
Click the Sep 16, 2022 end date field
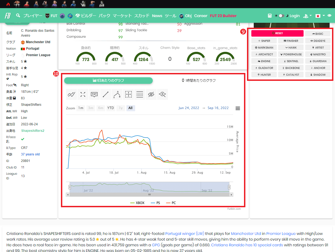pyautogui.click(x=218, y=108)
